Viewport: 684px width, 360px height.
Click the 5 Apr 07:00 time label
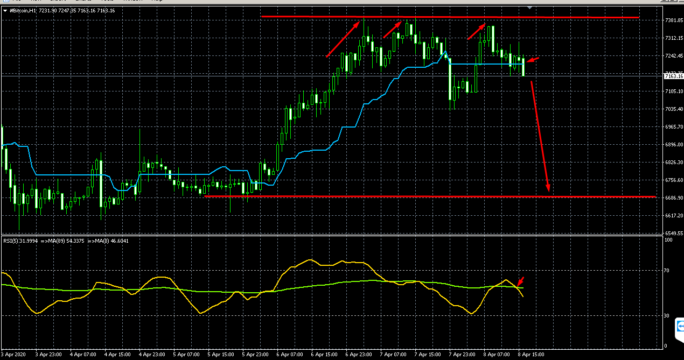pos(185,355)
